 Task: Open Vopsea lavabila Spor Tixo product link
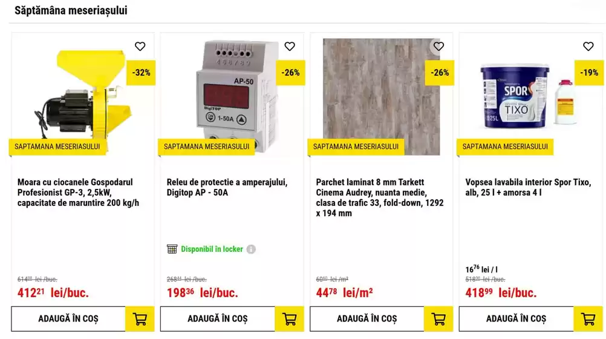point(528,187)
